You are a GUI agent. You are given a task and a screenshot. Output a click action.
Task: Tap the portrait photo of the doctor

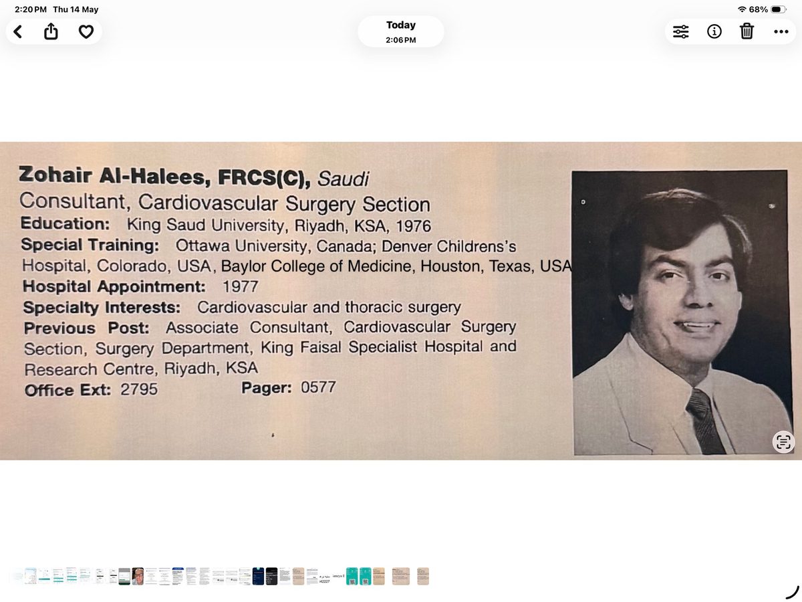pyautogui.click(x=680, y=312)
